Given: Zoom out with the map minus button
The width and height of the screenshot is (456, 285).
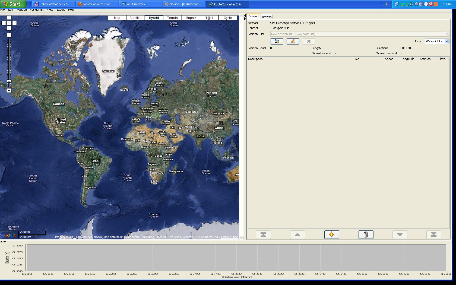Looking at the screenshot, I should point(9,91).
